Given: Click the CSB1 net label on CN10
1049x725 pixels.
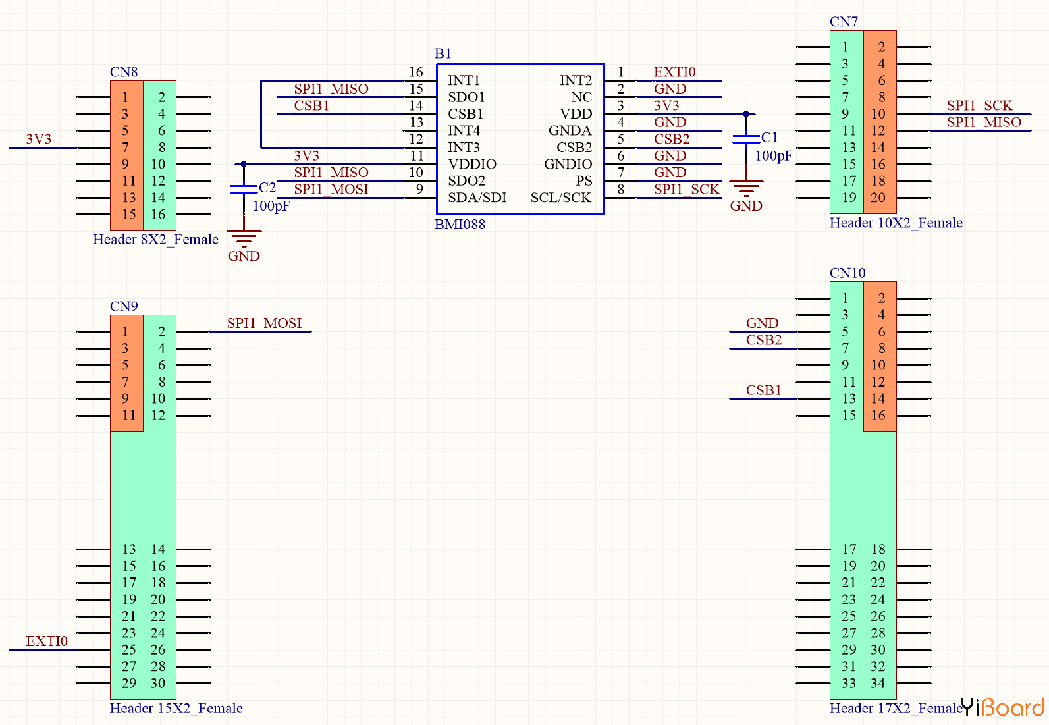Looking at the screenshot, I should [764, 390].
